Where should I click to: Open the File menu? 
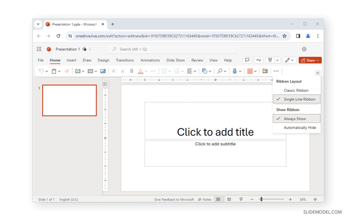point(41,60)
